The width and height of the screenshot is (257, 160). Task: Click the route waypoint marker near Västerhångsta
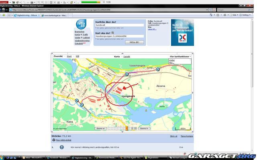[x=157, y=70]
